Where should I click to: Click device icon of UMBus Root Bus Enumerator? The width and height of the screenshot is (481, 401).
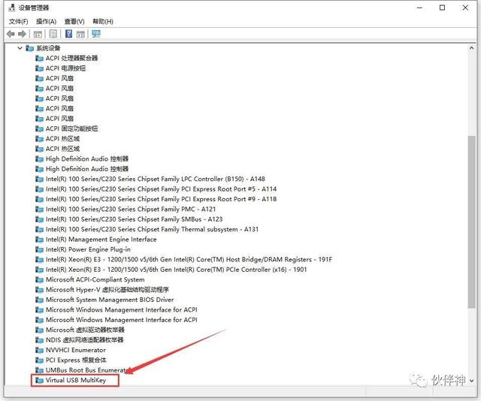click(x=39, y=370)
